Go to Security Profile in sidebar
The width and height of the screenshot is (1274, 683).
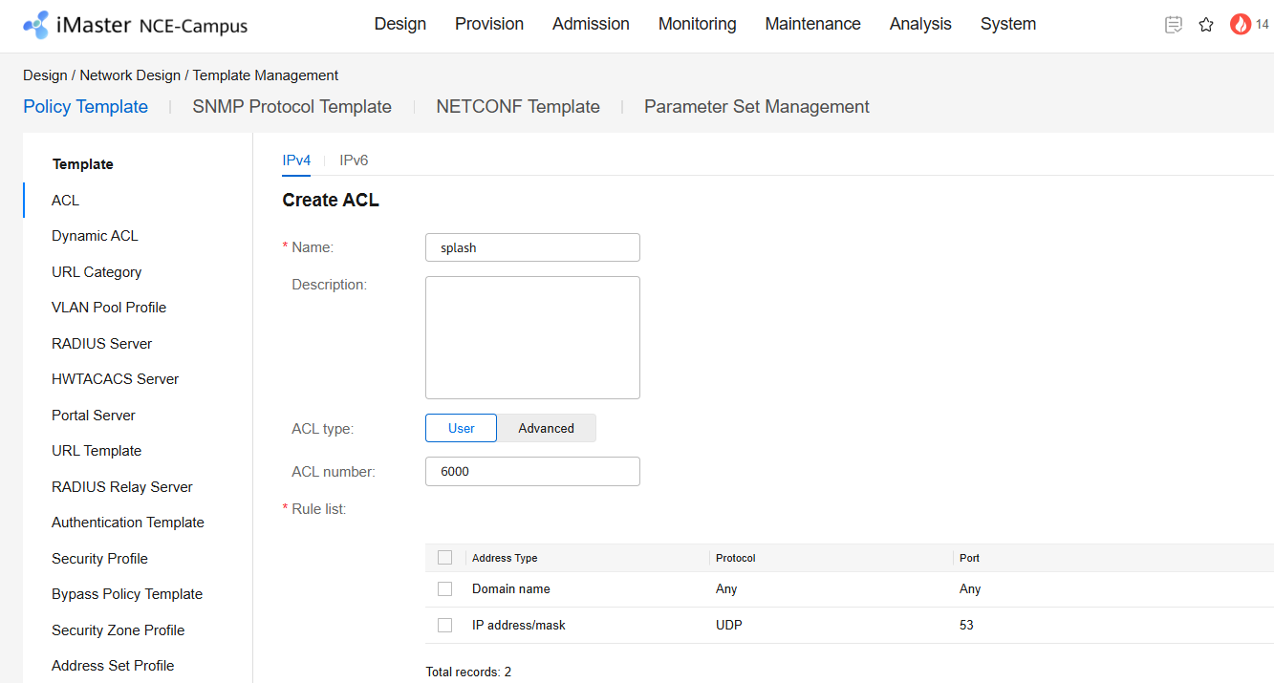pos(99,559)
